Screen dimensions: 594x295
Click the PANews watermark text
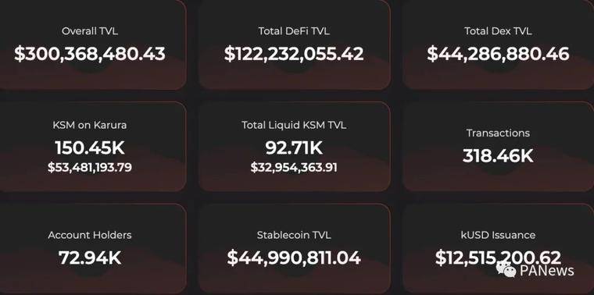[x=546, y=270]
